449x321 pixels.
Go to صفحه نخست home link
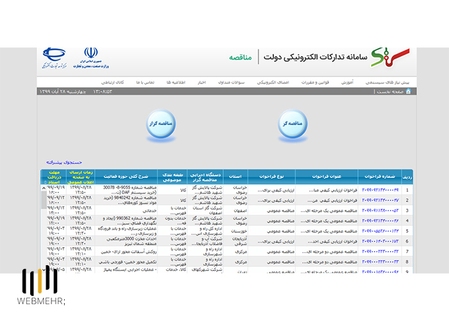(x=390, y=92)
